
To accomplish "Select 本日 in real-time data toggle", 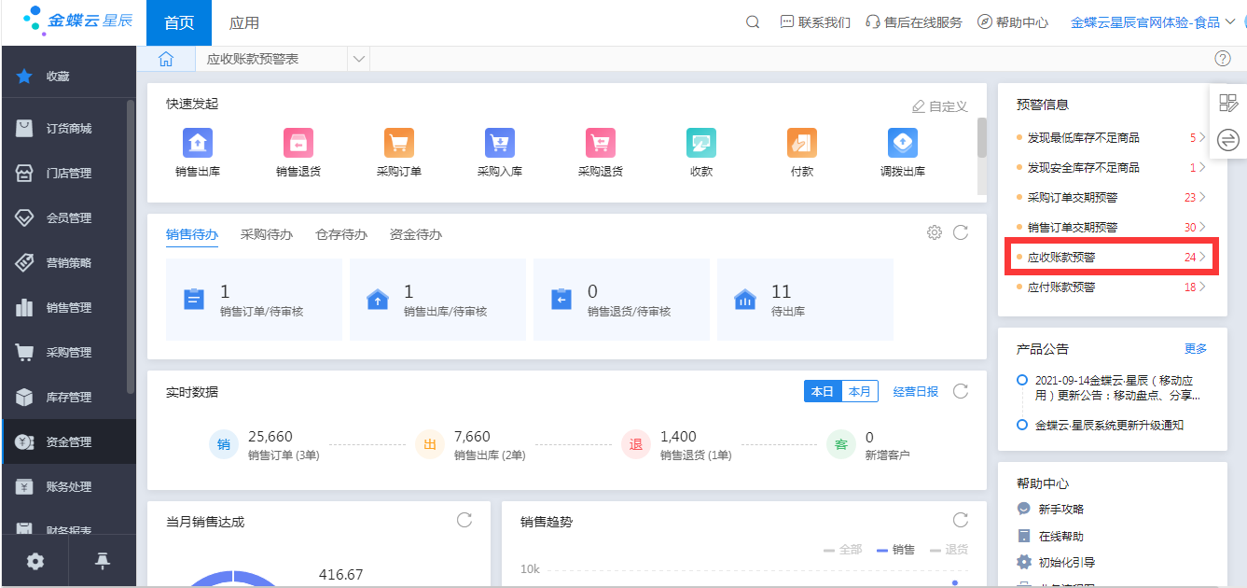I will [823, 392].
